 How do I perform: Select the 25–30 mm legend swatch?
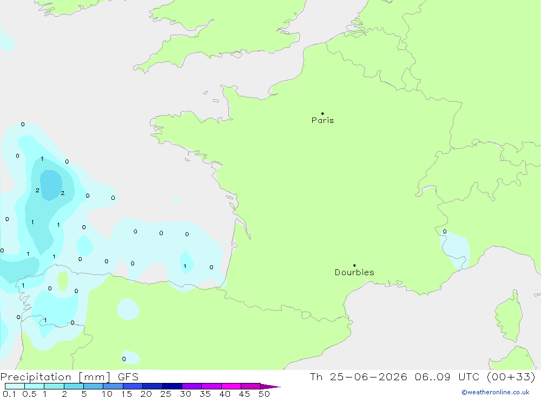172,386
